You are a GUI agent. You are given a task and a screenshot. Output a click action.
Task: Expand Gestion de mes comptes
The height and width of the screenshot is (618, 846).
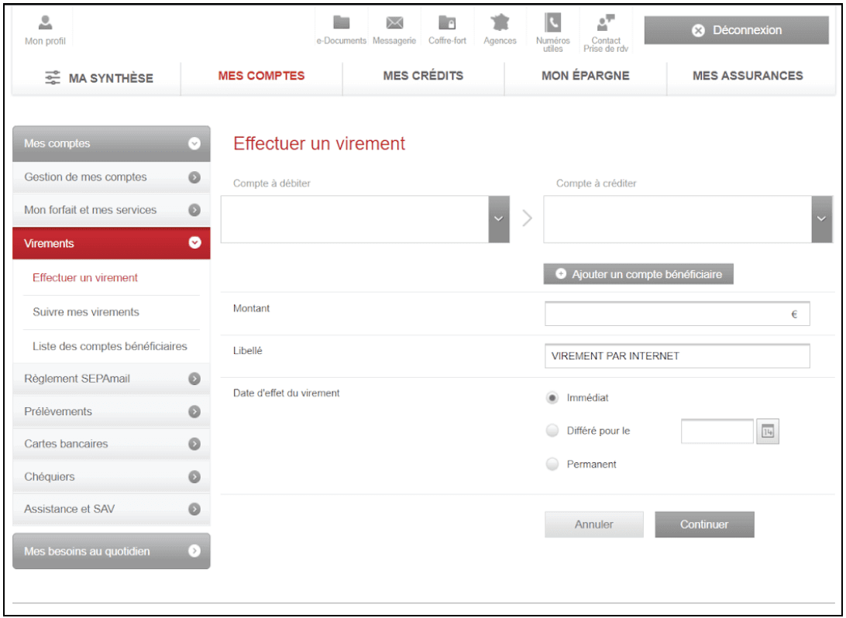[111, 177]
